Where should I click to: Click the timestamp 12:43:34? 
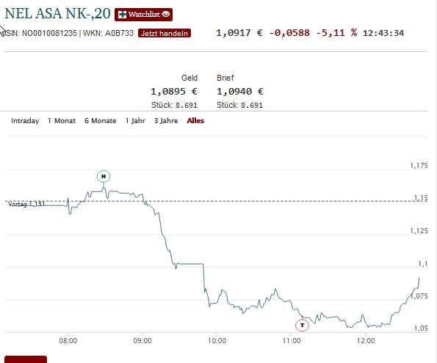(383, 33)
